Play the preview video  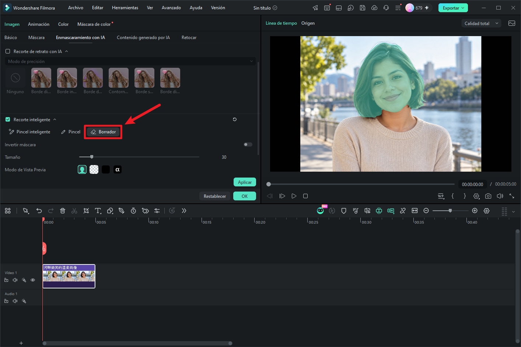[294, 196]
